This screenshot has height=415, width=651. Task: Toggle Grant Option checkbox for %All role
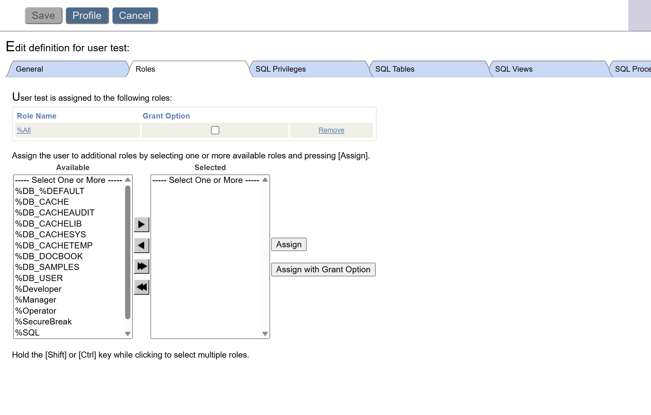click(x=215, y=130)
